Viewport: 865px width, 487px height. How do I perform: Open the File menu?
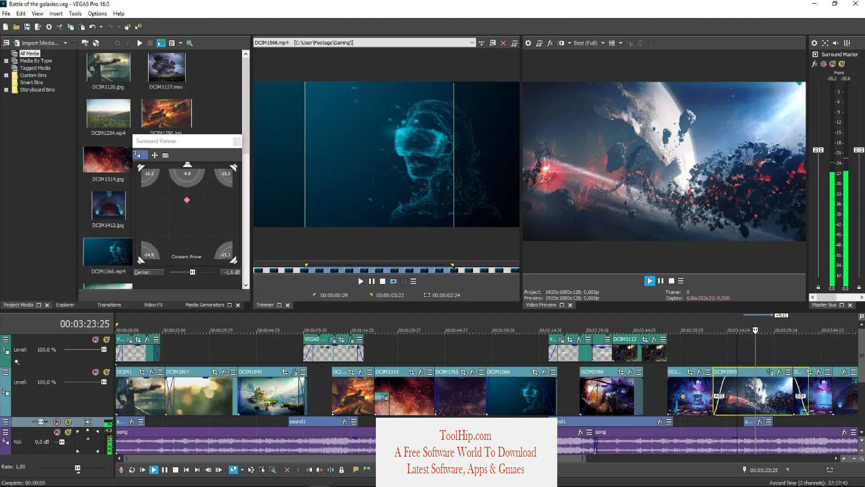tap(6, 13)
